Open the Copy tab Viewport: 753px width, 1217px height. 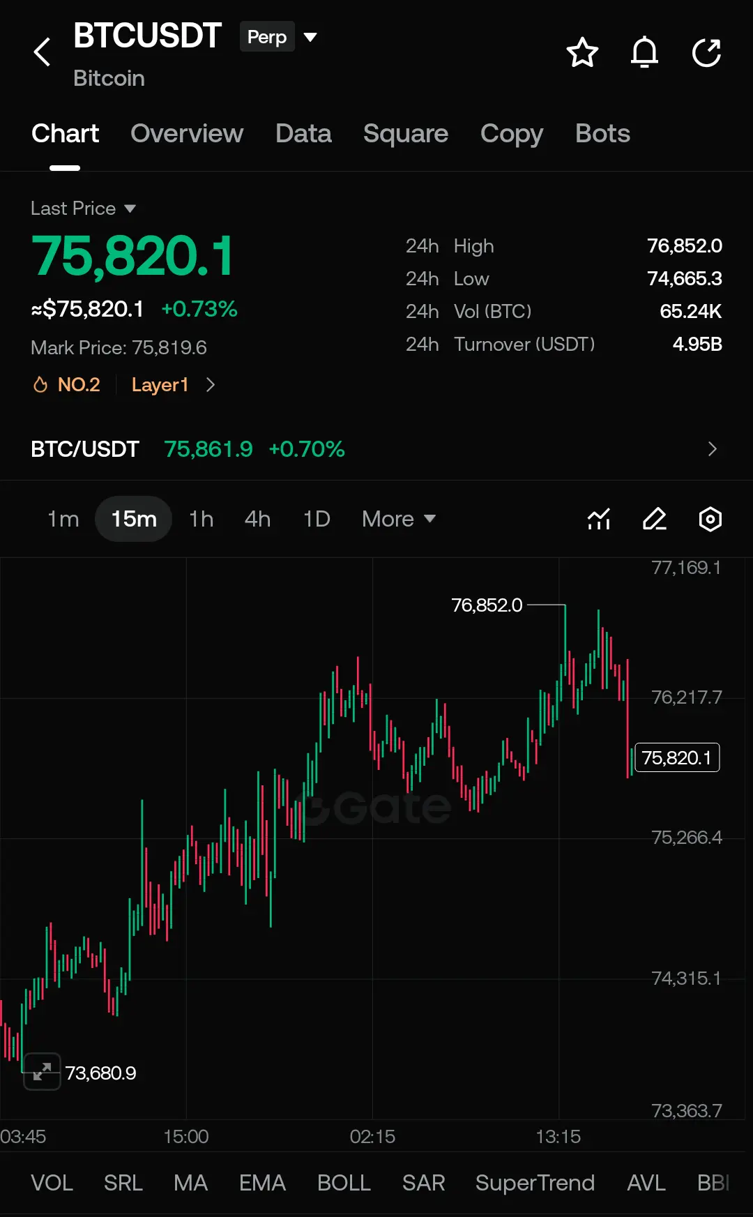512,133
